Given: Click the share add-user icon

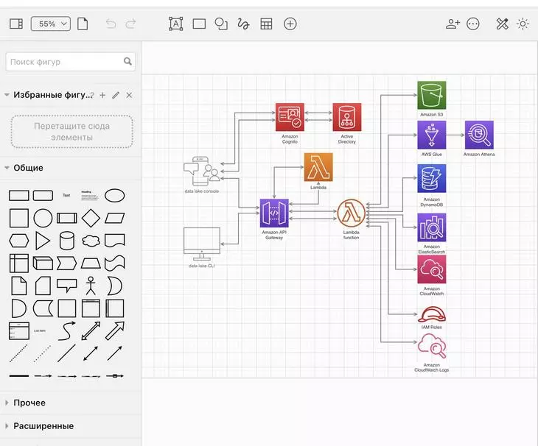Looking at the screenshot, I should (x=453, y=24).
